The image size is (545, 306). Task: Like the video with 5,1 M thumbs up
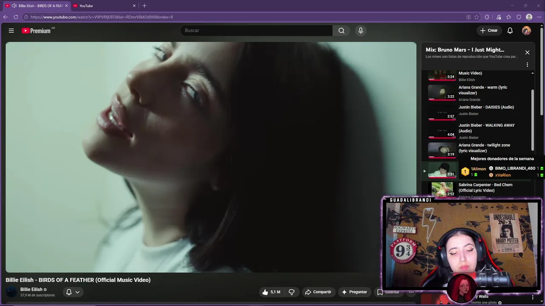(x=271, y=292)
